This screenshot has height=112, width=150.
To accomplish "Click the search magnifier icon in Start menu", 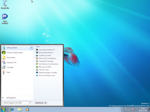I will [30, 103].
